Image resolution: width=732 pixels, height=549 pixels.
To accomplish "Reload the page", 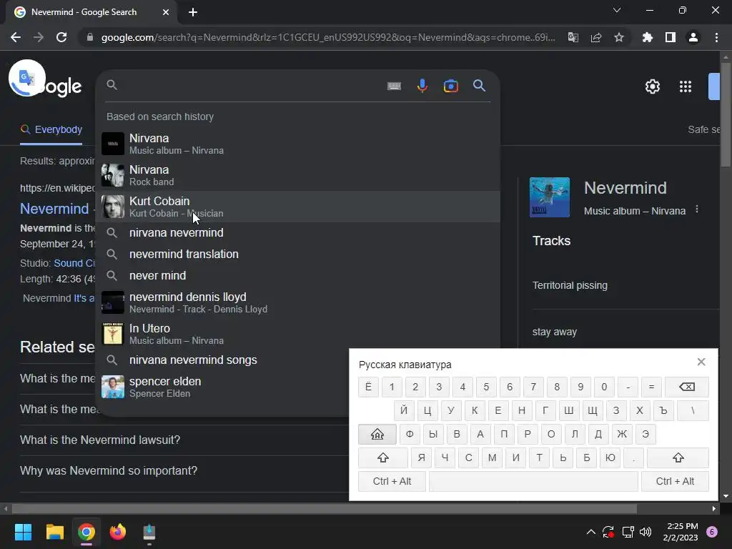I will 61,37.
